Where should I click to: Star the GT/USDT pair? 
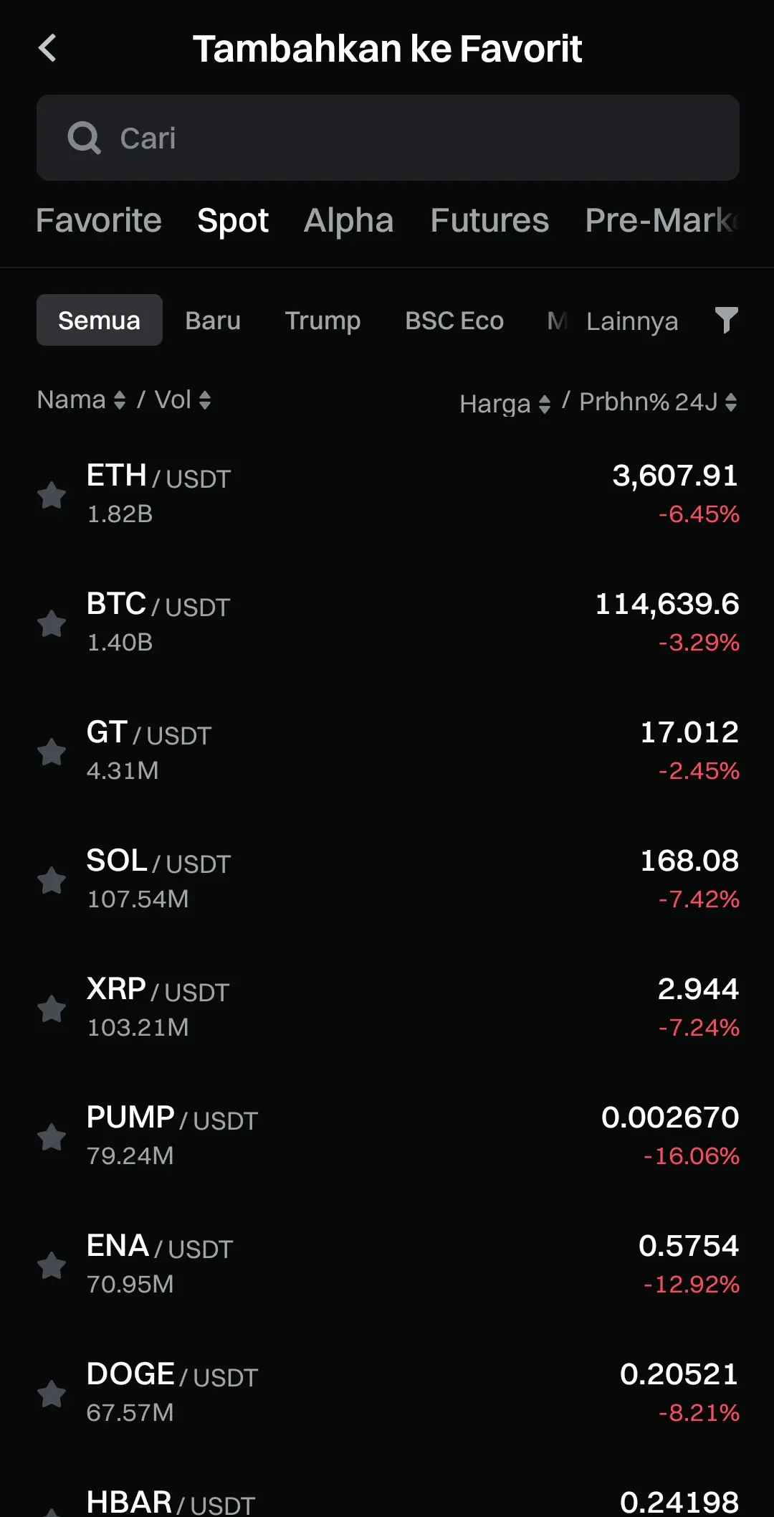(52, 752)
